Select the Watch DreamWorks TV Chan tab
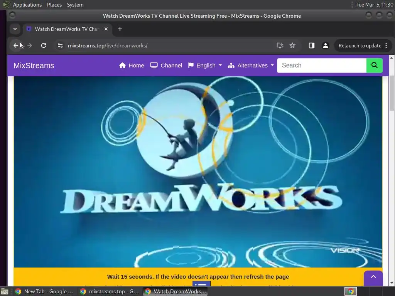Image resolution: width=395 pixels, height=296 pixels. [x=67, y=29]
